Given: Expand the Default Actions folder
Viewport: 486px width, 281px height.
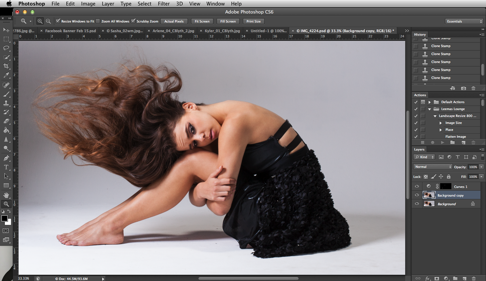Looking at the screenshot, I should [x=430, y=102].
